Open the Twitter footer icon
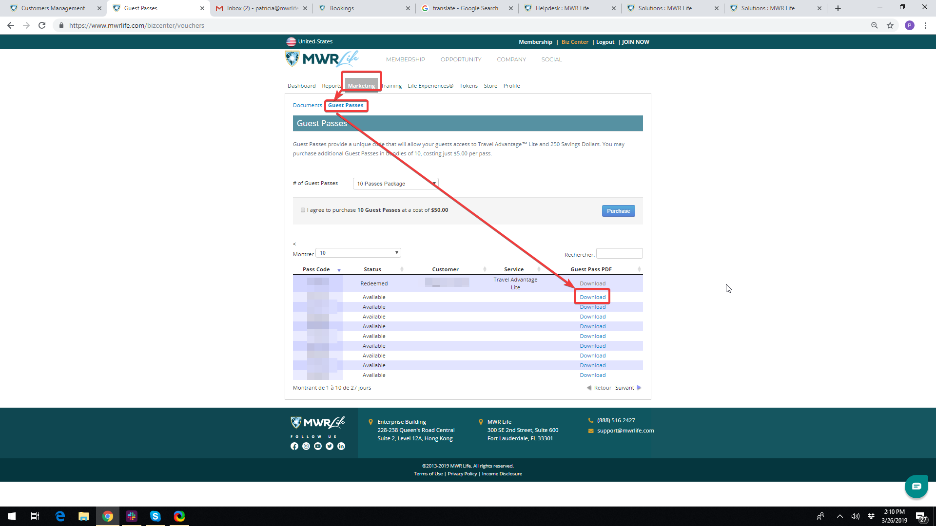 click(x=330, y=446)
